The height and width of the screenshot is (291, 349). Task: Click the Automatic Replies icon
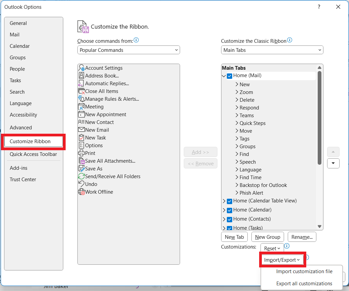[x=81, y=83]
